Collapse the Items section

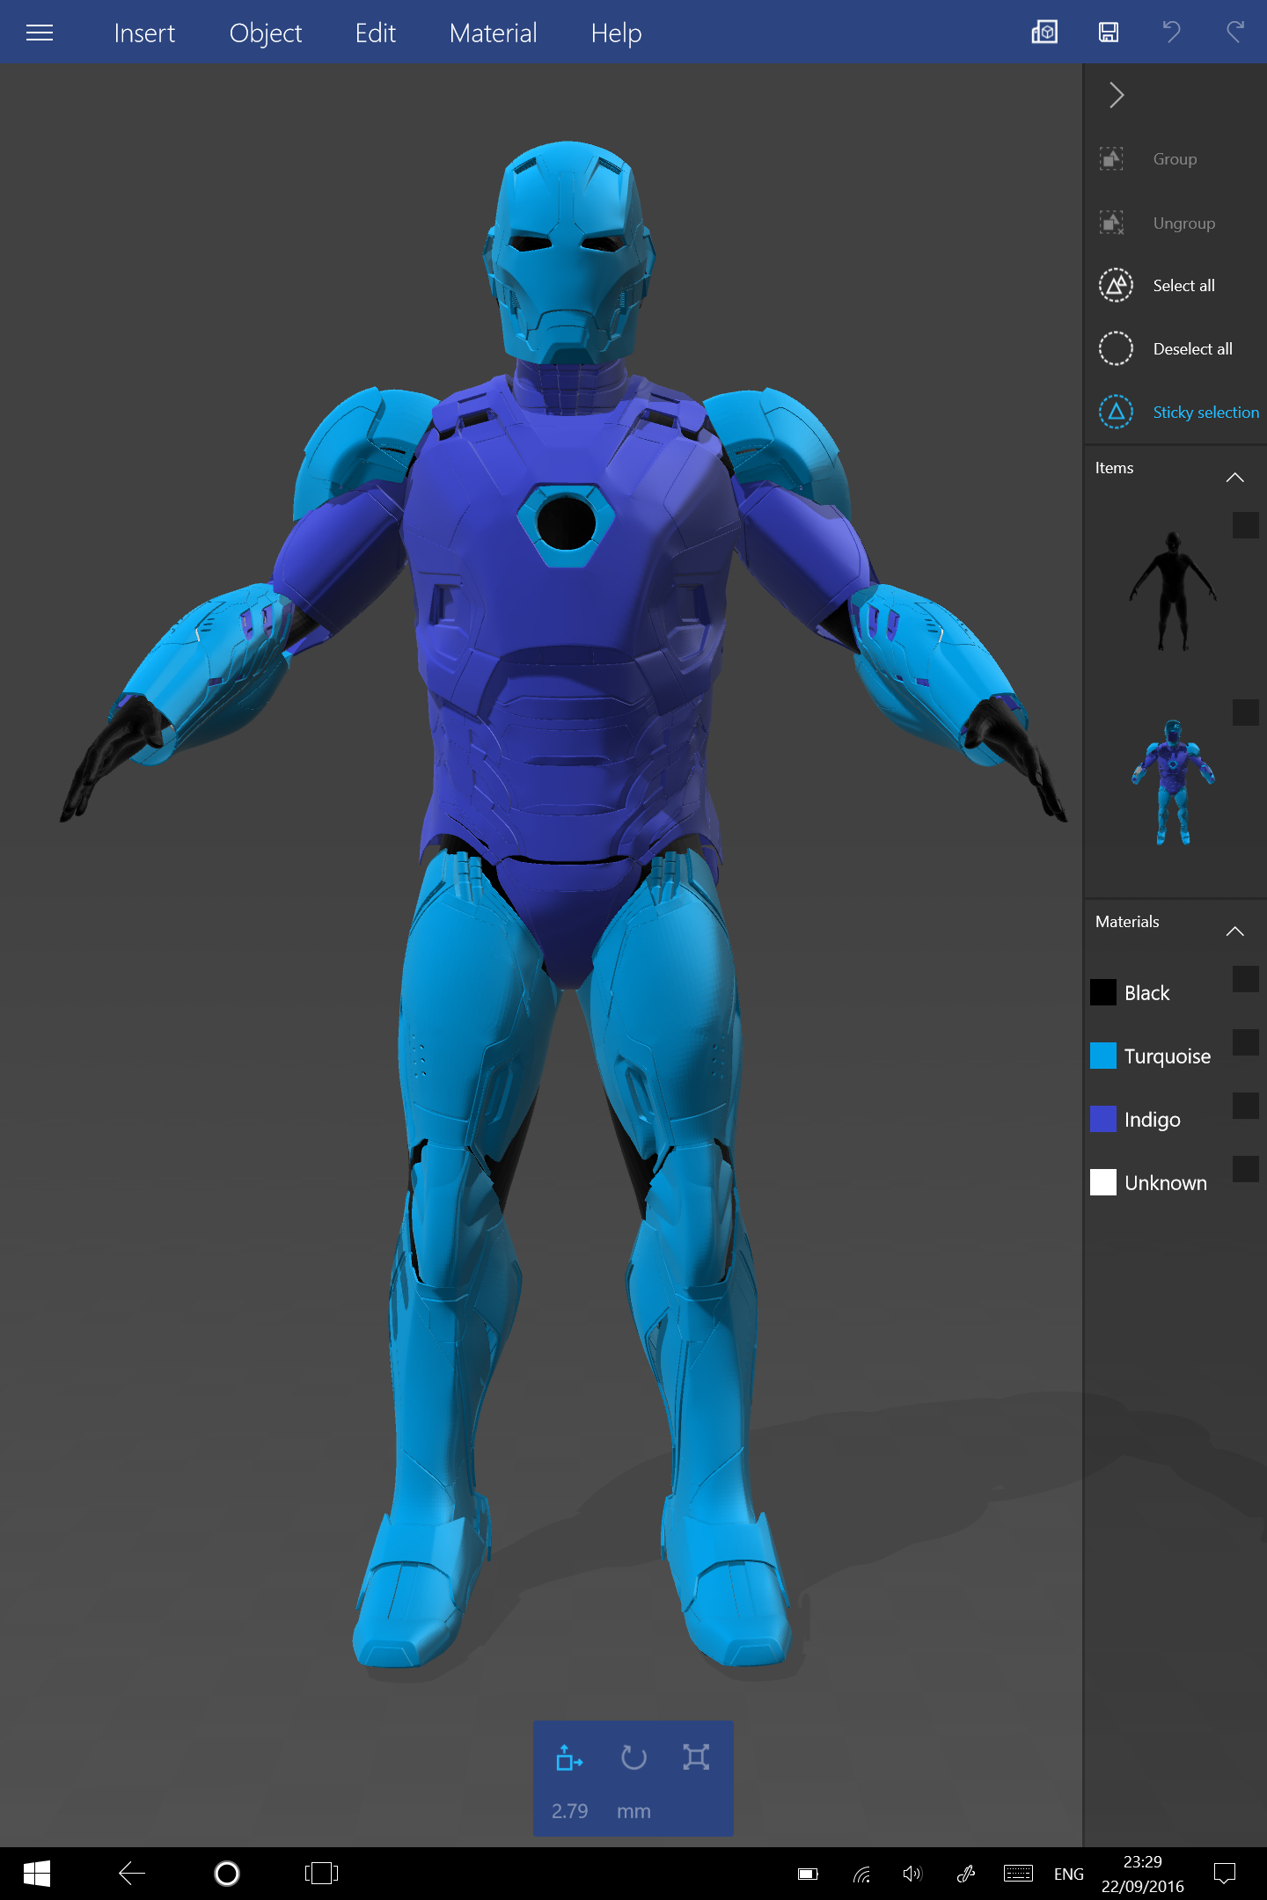(1235, 478)
